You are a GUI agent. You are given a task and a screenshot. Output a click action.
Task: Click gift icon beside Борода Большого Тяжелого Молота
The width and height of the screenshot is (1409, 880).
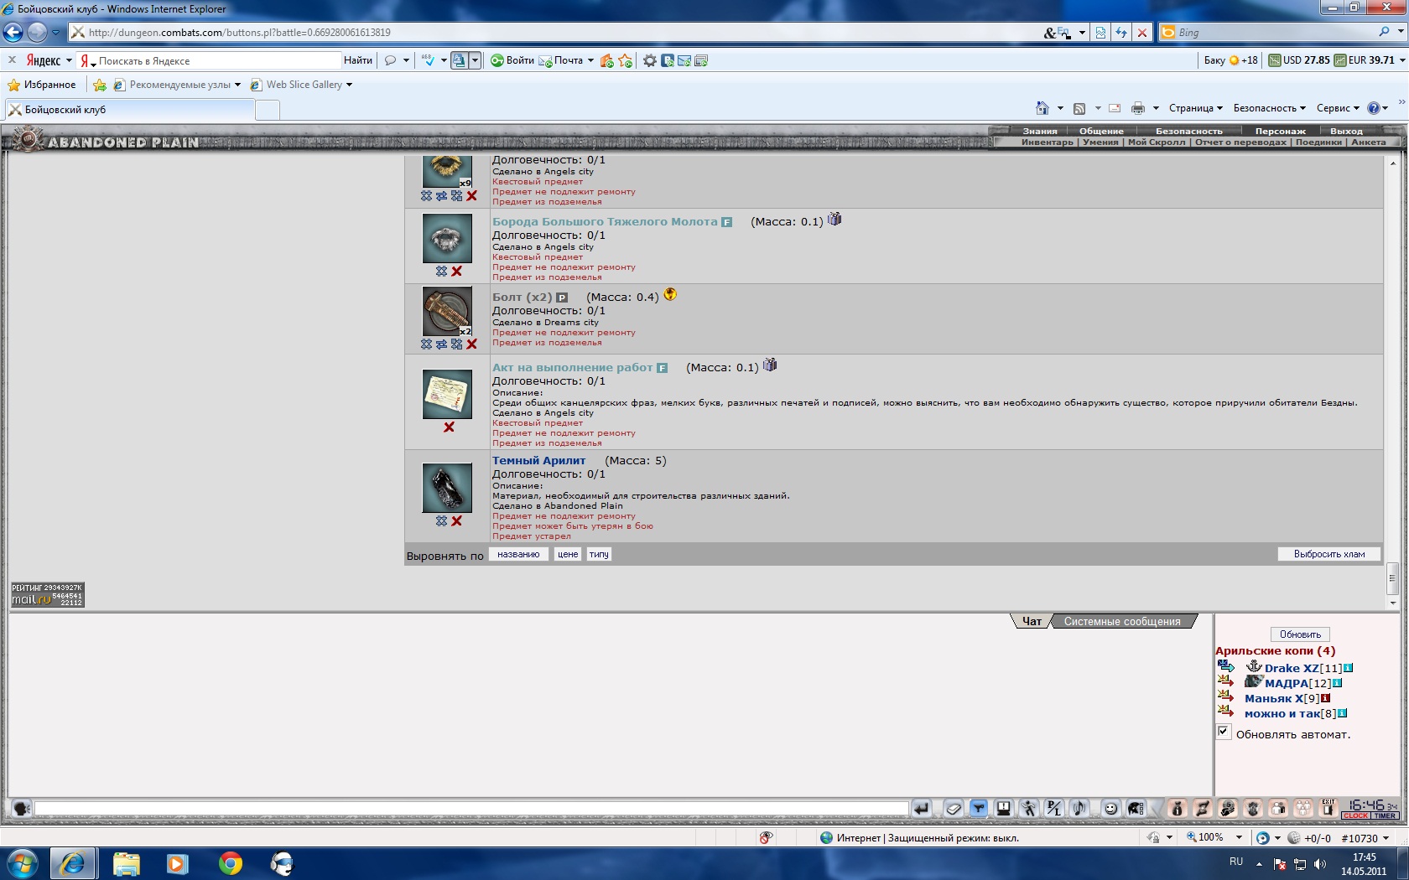(834, 220)
